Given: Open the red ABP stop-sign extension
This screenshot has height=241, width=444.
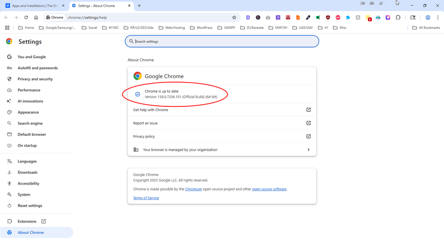Looking at the screenshot, I should tap(338, 18).
